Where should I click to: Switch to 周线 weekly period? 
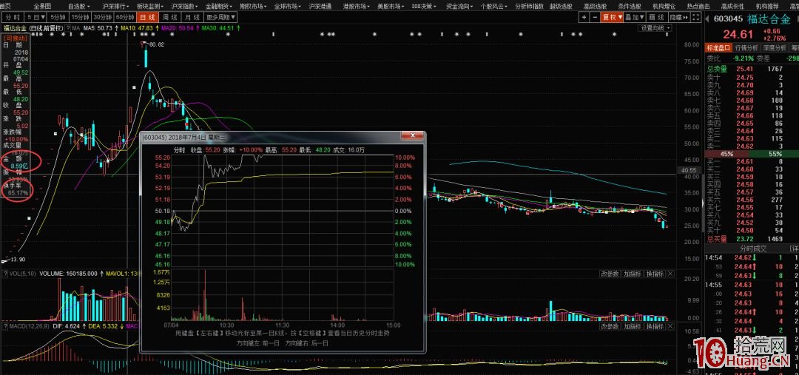pos(170,17)
